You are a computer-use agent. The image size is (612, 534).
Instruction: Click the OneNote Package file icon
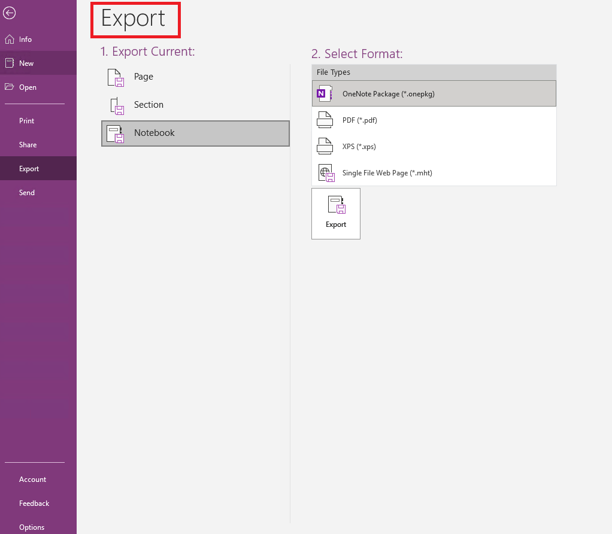click(x=325, y=93)
